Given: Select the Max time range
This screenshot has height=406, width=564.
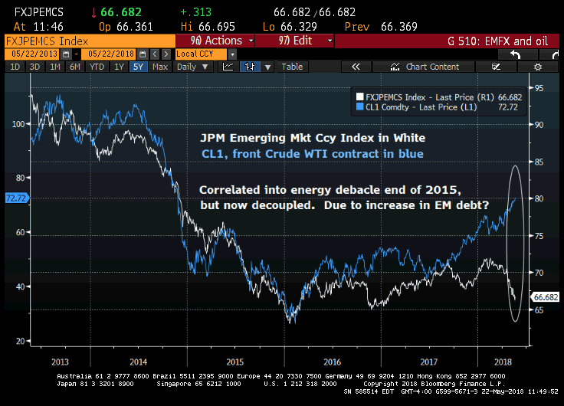Looking at the screenshot, I should tap(160, 67).
